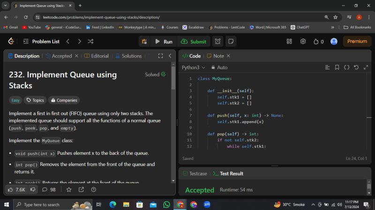The height and width of the screenshot is (210, 375).
Task: View the streak flame counter
Action: coord(319,42)
